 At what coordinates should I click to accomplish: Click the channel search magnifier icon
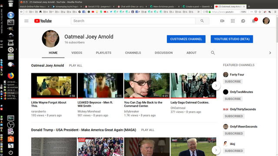[213, 53]
